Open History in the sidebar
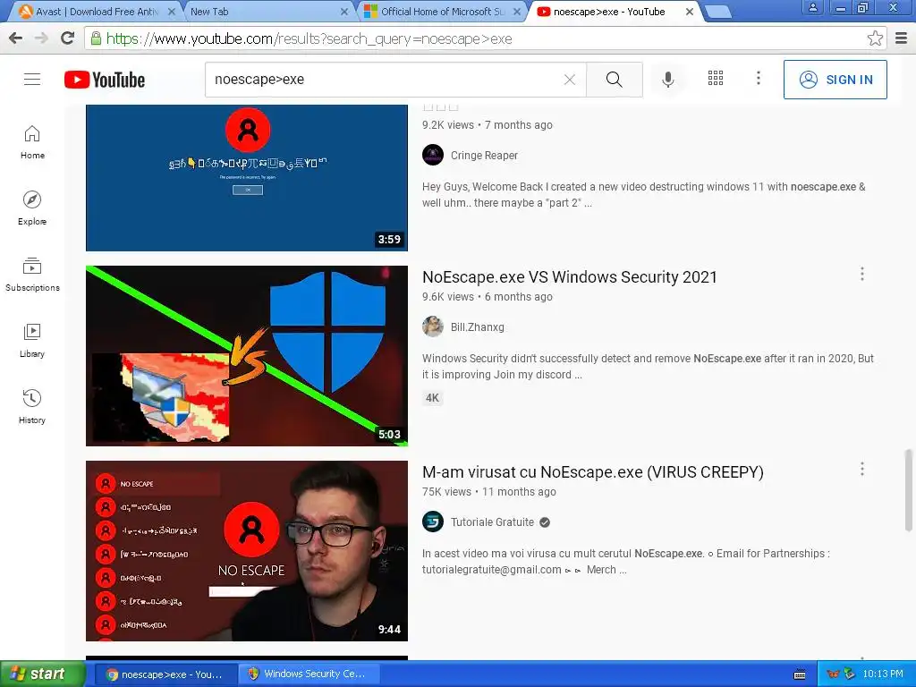 click(32, 407)
